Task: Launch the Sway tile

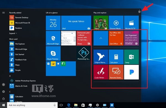Action: tap(131, 57)
